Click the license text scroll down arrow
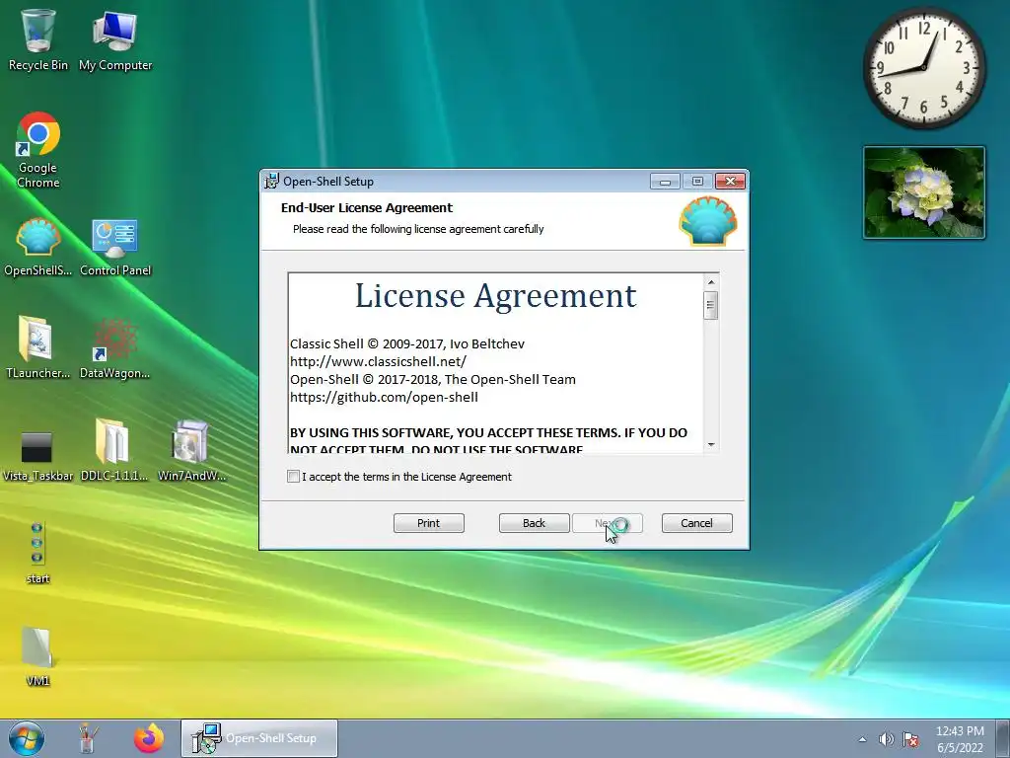Viewport: 1010px width, 758px height. tap(711, 445)
